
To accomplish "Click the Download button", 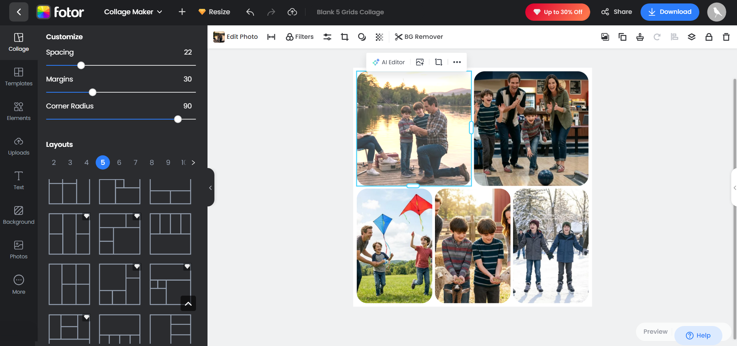I will [x=669, y=12].
